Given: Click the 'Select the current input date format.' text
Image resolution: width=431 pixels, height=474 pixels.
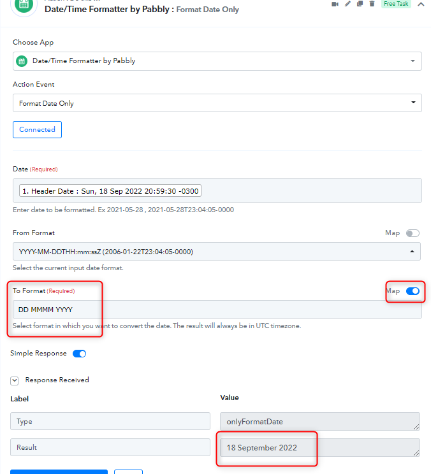Looking at the screenshot, I should click(x=68, y=268).
